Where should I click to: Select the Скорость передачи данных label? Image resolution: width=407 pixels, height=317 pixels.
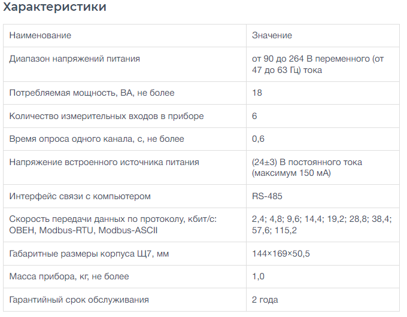pos(113,225)
